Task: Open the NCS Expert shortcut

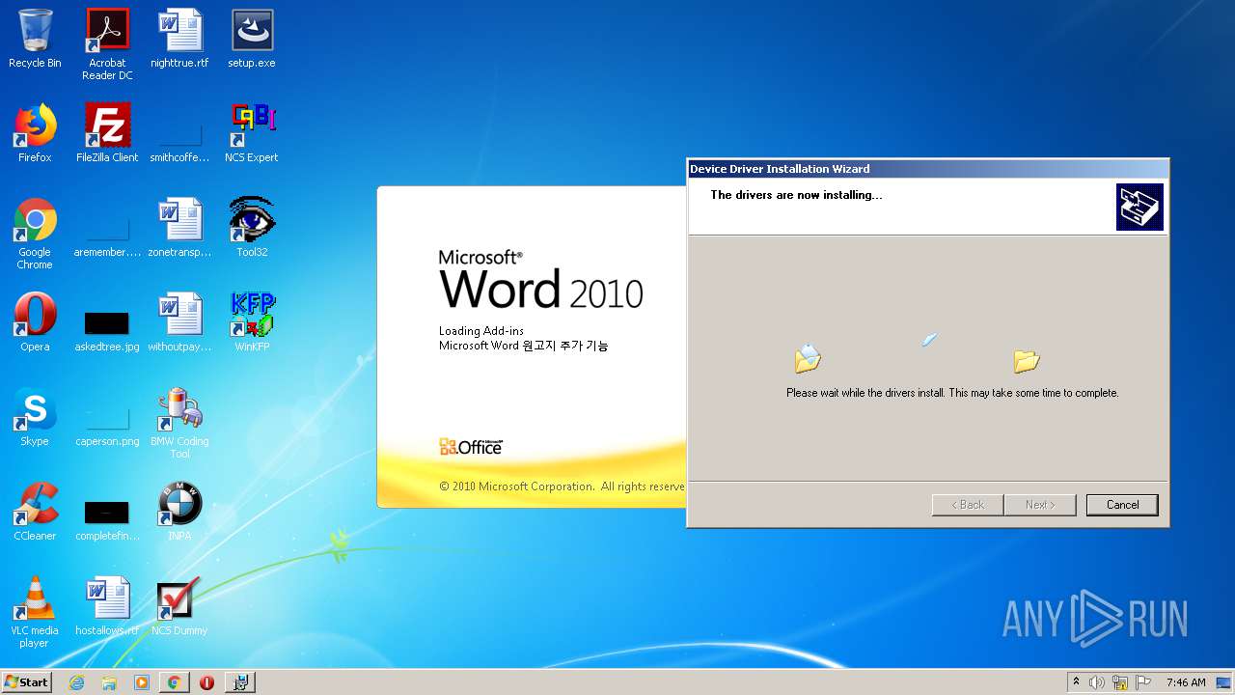Action: (252, 133)
